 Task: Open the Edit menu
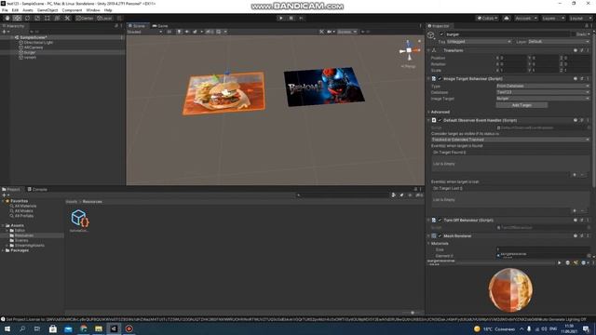point(15,10)
